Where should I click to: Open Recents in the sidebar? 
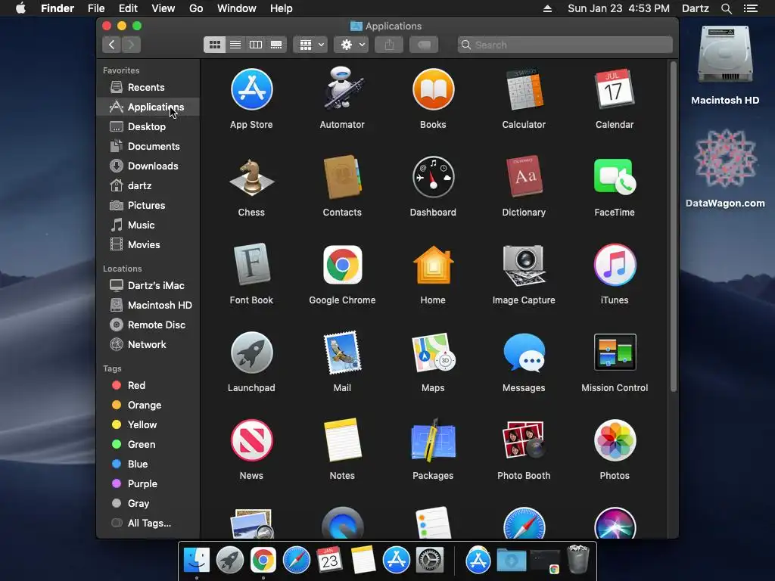148,88
